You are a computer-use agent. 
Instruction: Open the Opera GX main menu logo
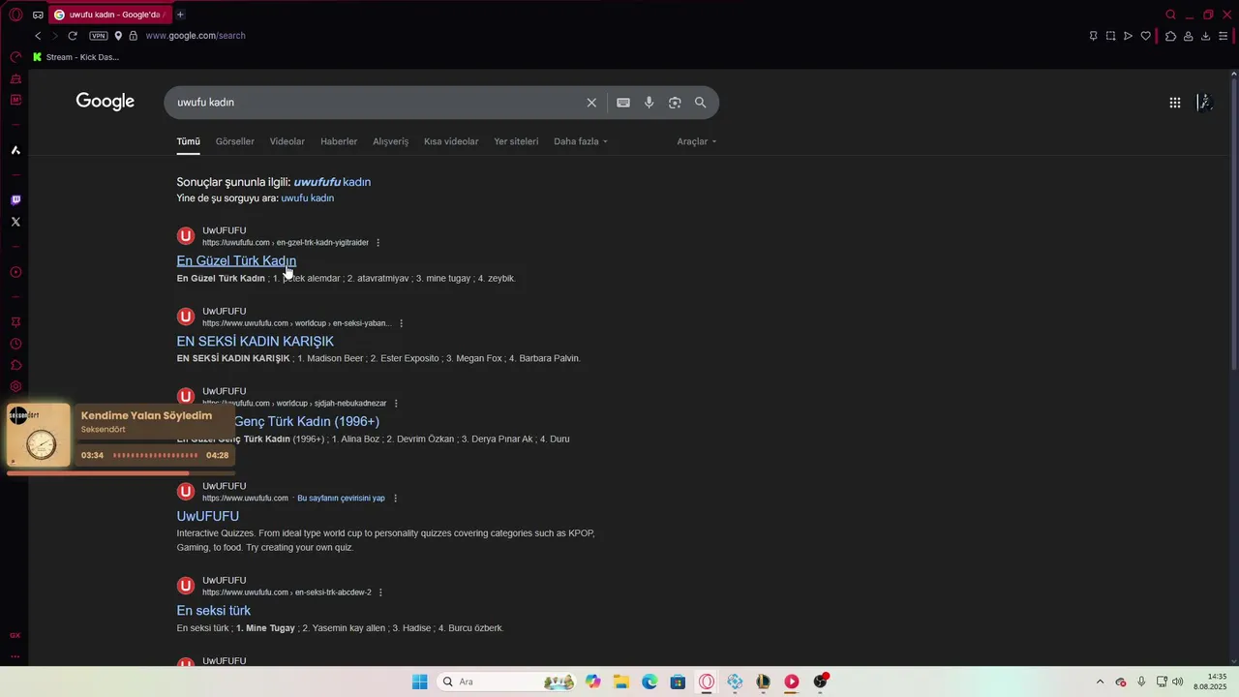point(15,15)
